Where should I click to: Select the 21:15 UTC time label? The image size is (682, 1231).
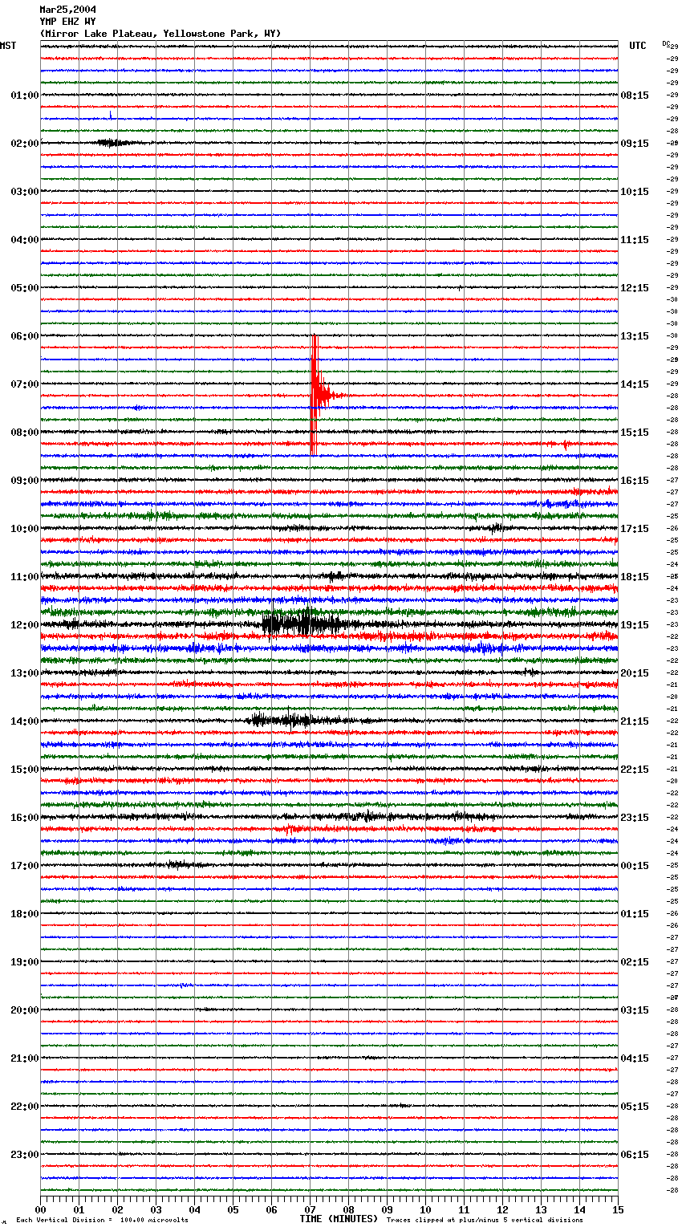635,721
